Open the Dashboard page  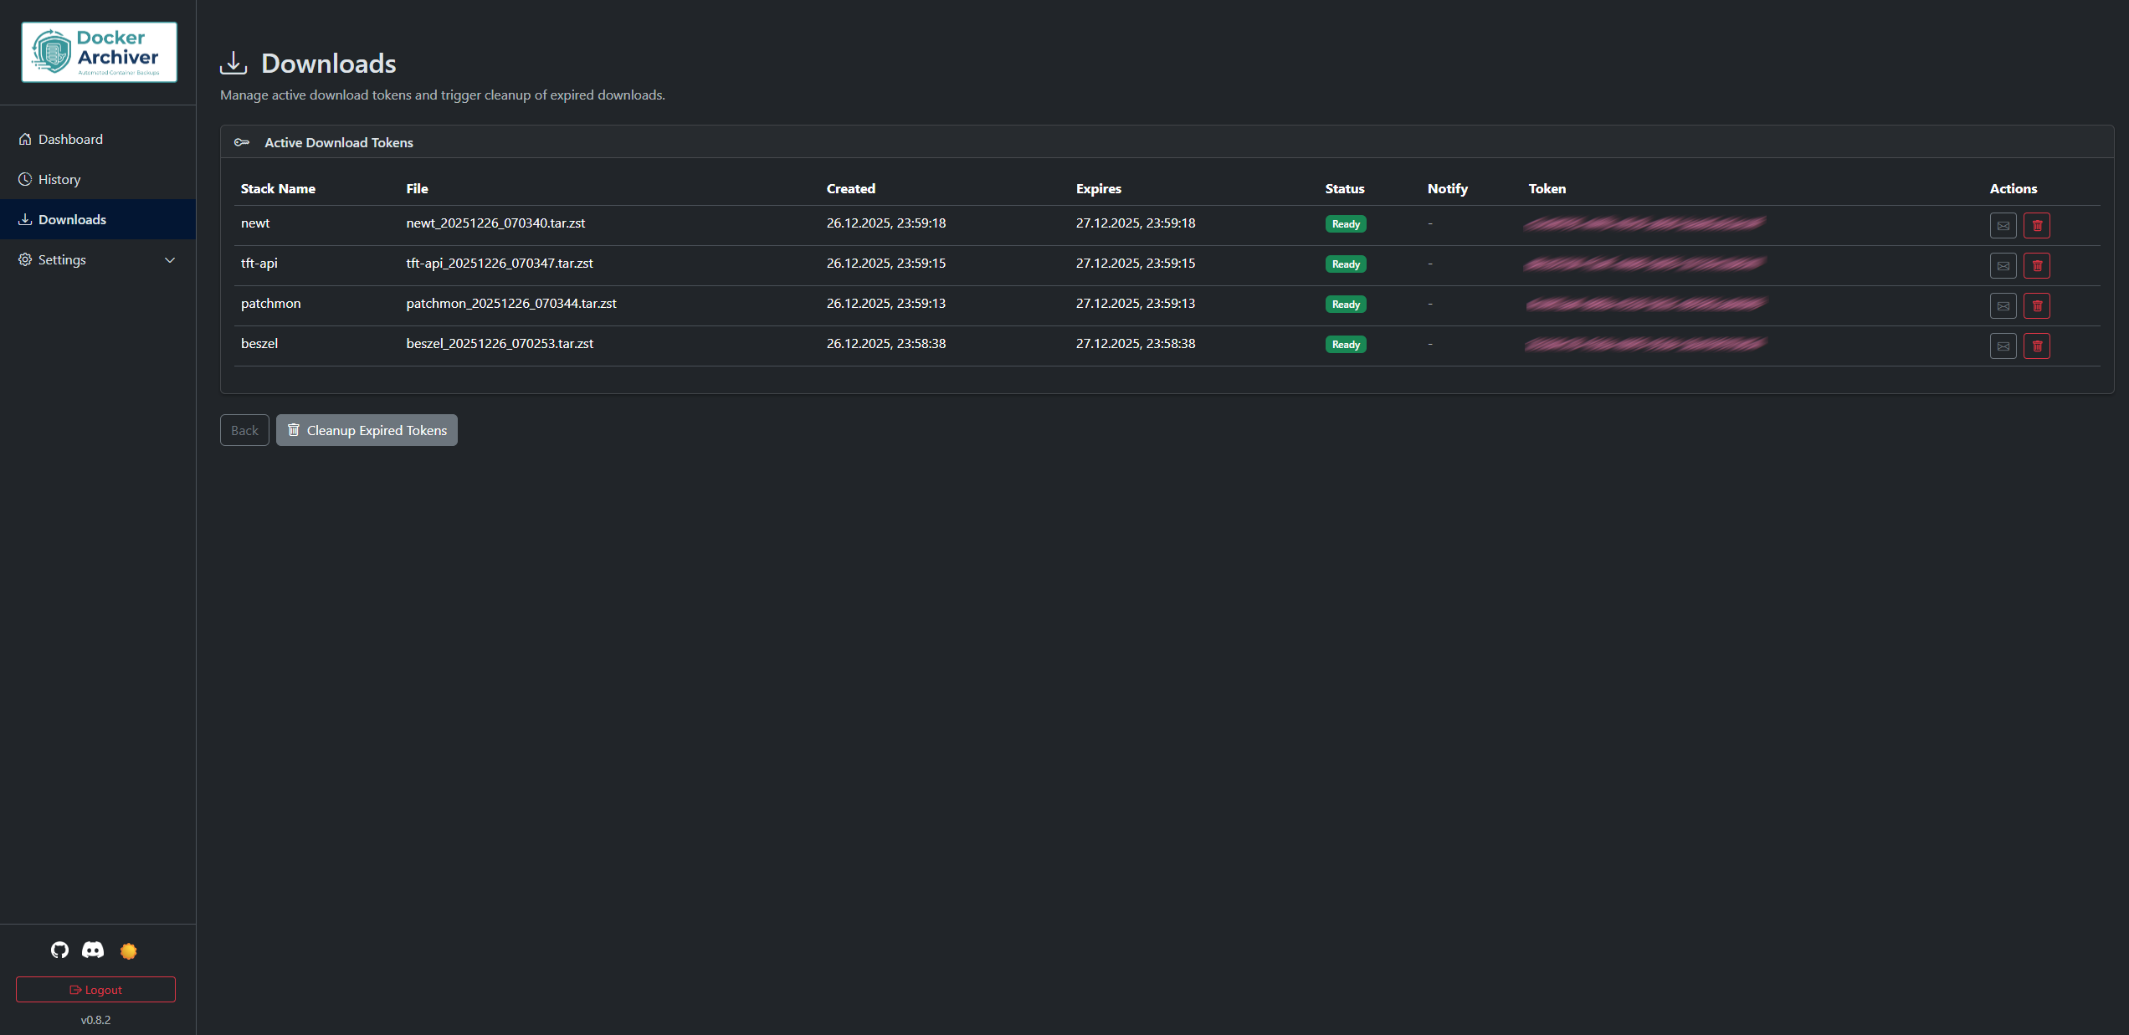point(70,139)
